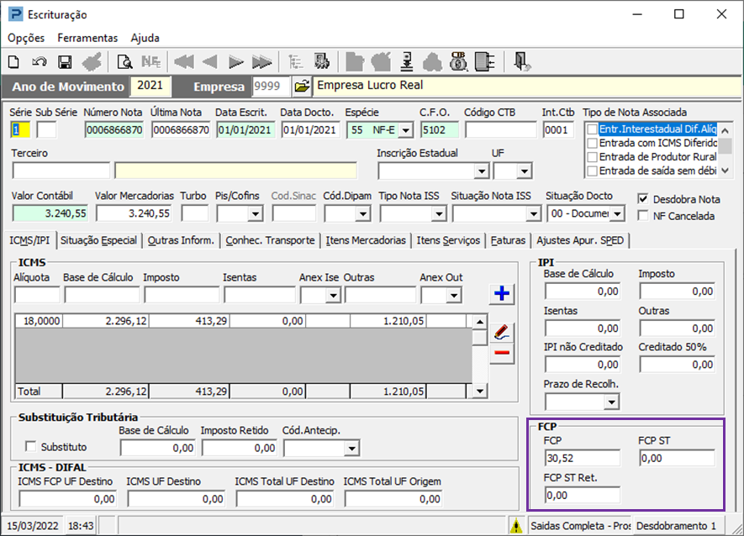
Task: Edit ICMS line with pencil icon
Action: coord(502,332)
